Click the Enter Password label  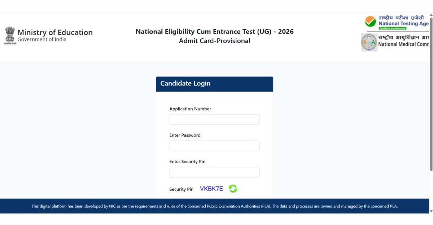pyautogui.click(x=185, y=135)
